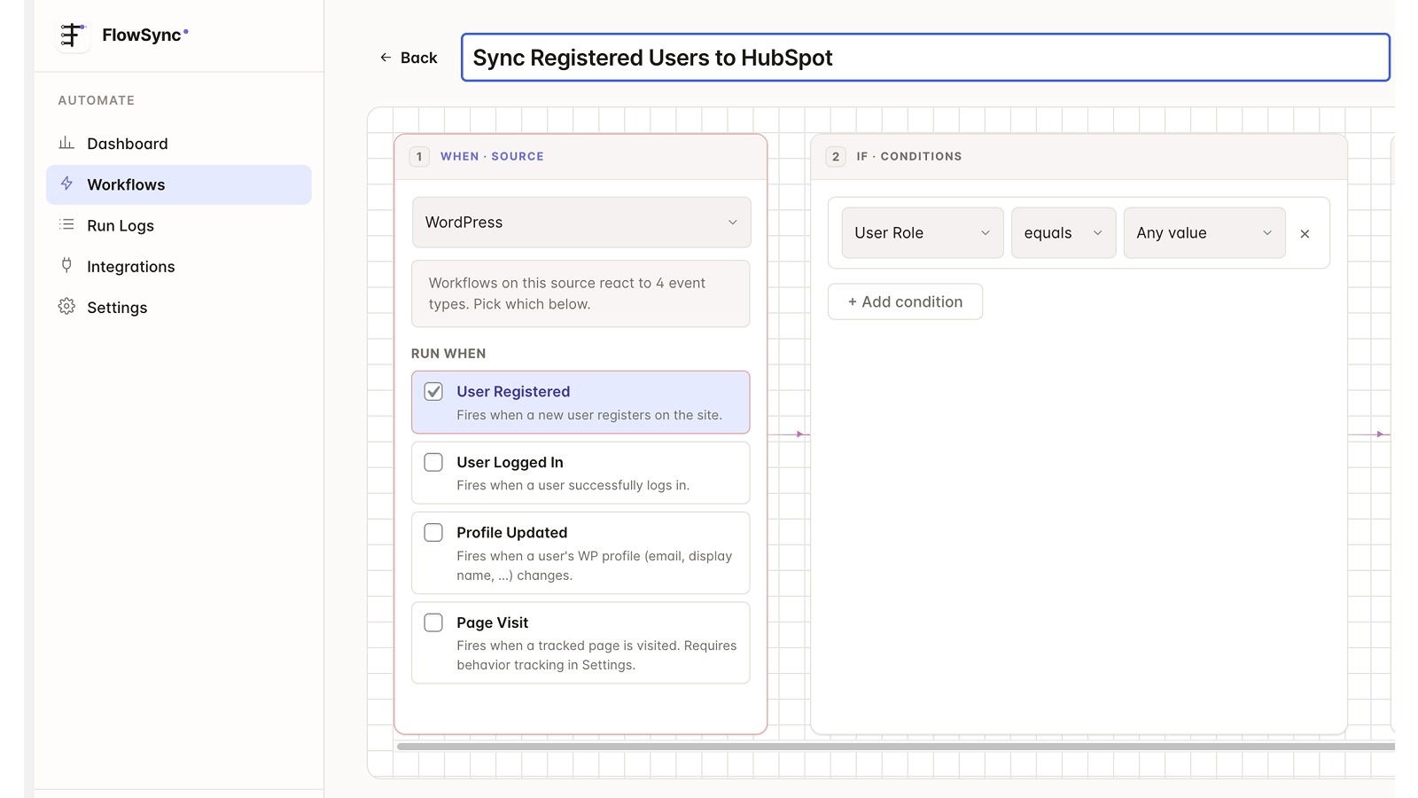
Task: Open the User Role field dropdown
Action: (923, 233)
